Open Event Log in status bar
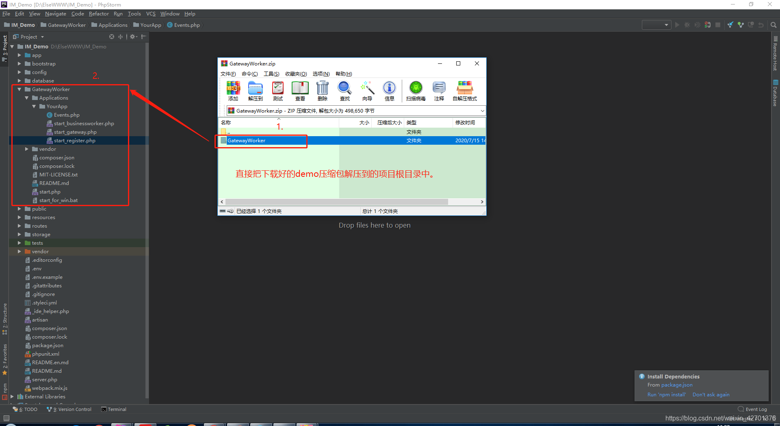 [x=752, y=409]
